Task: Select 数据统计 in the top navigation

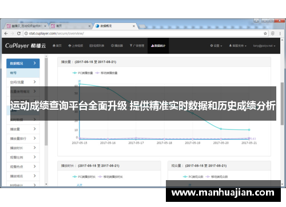Action: click(x=158, y=46)
